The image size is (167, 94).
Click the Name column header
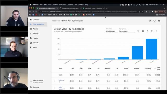pos(60,68)
